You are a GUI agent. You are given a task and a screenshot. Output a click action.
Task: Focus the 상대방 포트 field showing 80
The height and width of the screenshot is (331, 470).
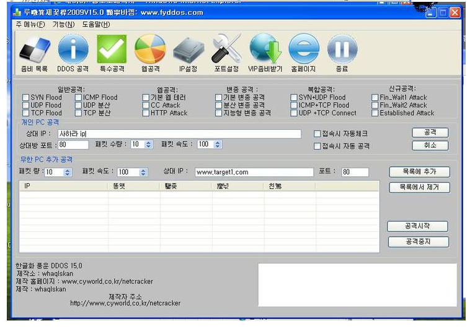73,145
